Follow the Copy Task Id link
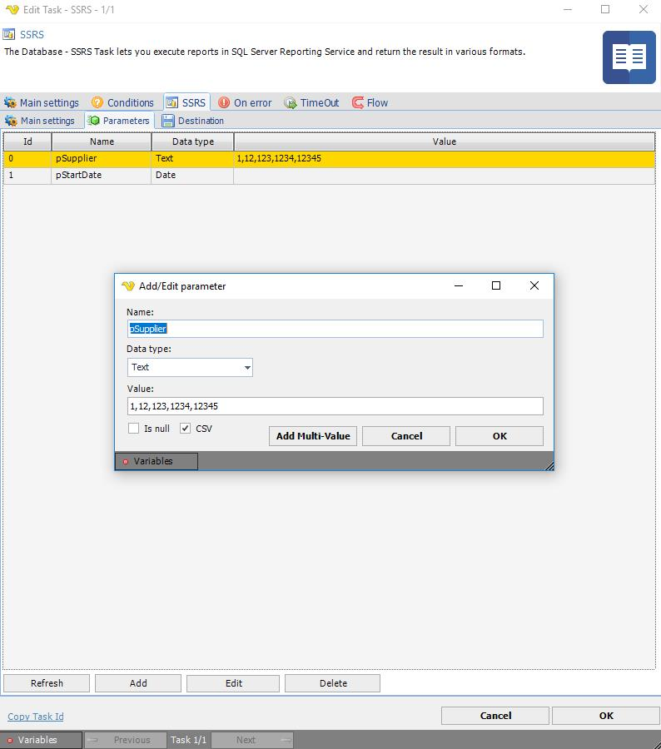661x749 pixels. tap(36, 717)
